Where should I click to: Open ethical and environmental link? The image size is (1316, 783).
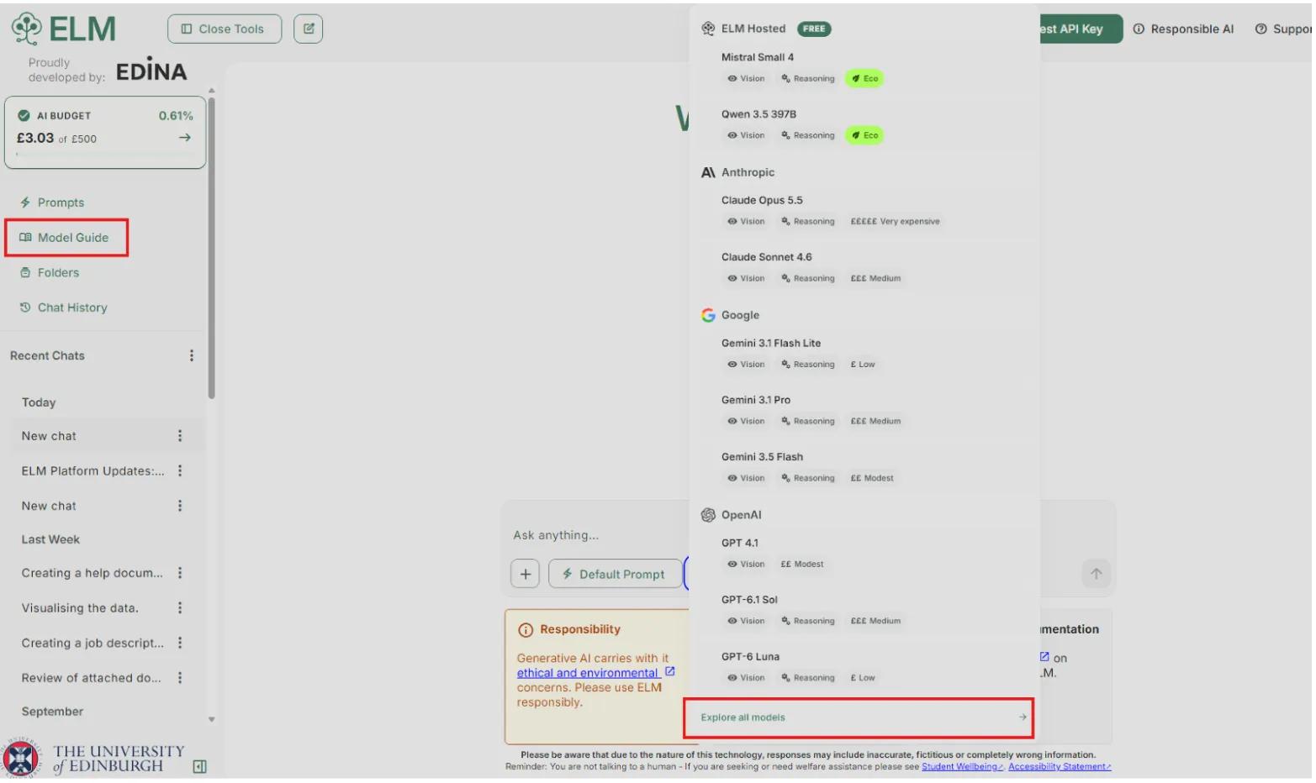(588, 674)
